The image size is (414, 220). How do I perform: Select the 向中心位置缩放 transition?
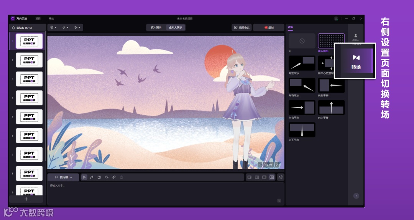point(326,63)
